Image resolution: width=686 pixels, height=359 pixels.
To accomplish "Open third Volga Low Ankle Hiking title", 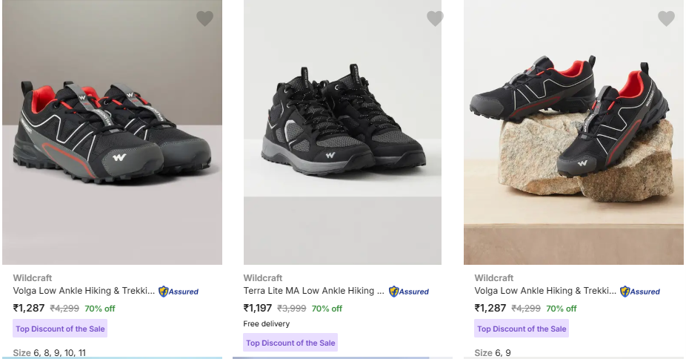I will coord(545,291).
